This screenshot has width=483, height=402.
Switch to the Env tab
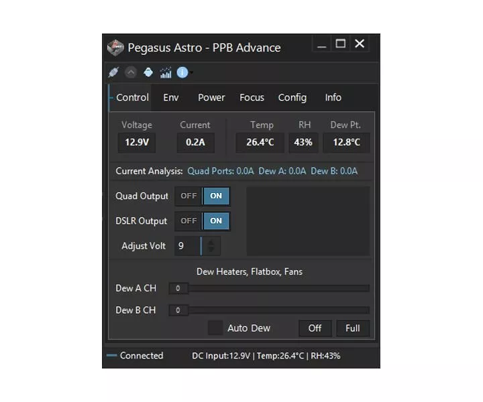click(171, 98)
